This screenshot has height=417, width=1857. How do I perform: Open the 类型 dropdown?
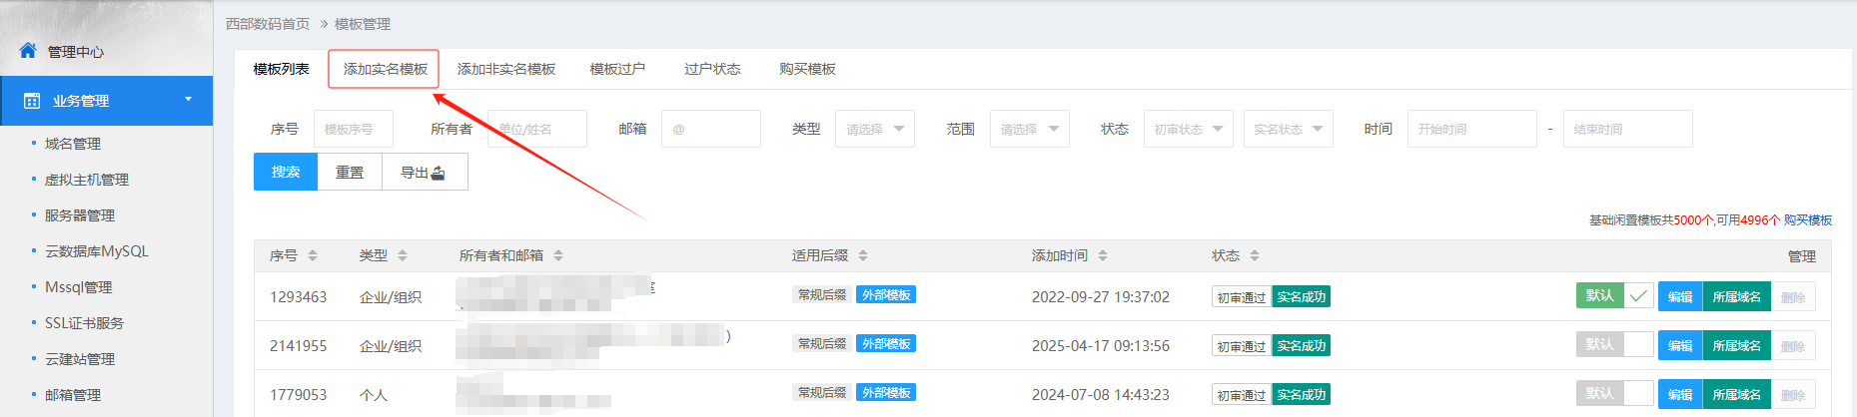(x=875, y=129)
